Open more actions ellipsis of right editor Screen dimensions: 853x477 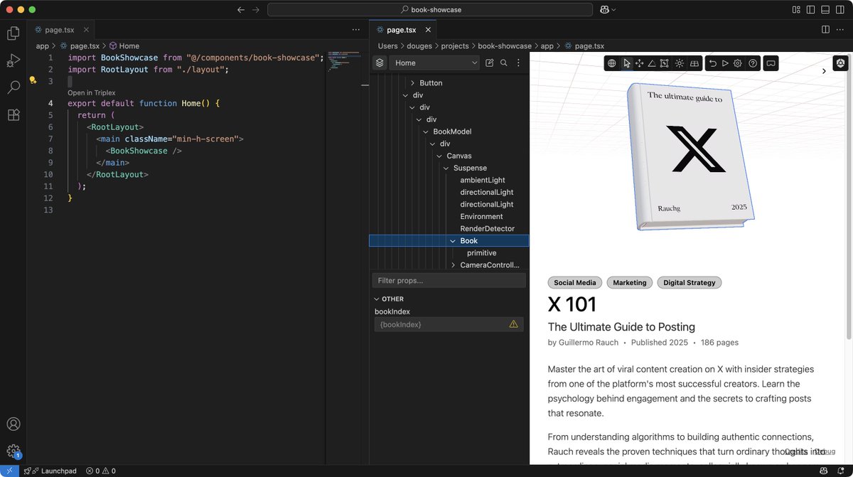842,29
